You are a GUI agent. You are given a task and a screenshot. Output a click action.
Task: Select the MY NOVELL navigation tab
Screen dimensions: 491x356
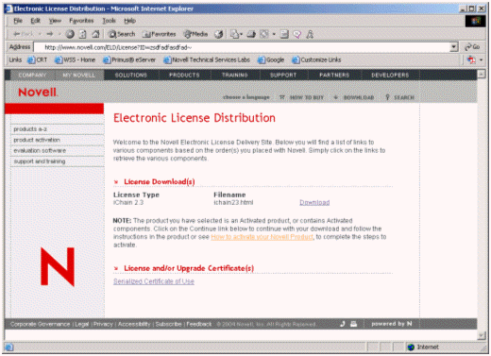click(x=79, y=75)
